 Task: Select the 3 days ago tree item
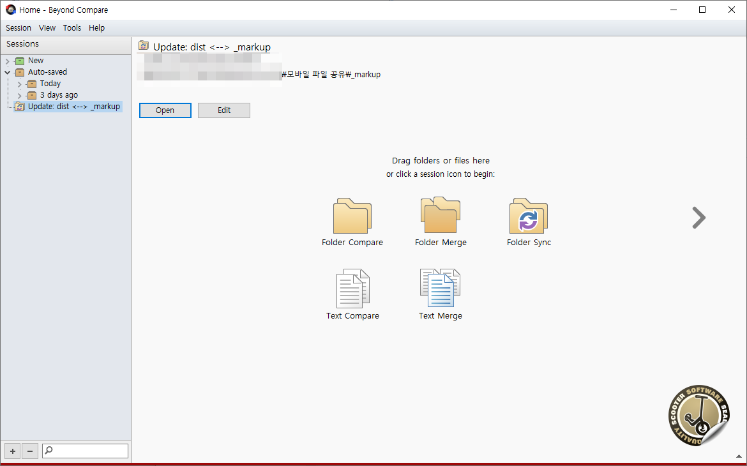(x=59, y=95)
